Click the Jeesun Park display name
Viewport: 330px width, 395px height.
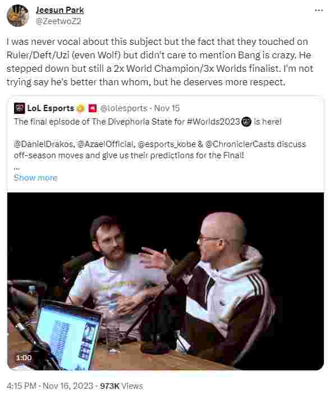coord(59,10)
